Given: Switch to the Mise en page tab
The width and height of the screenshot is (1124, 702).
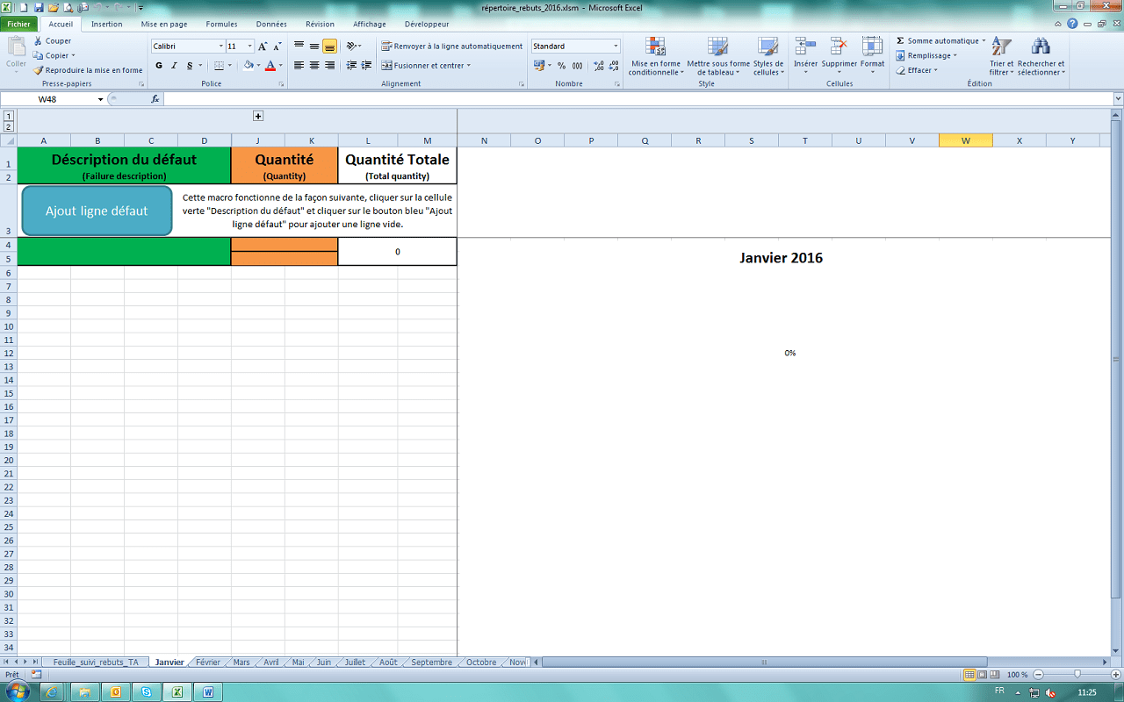Looking at the screenshot, I should (x=164, y=25).
